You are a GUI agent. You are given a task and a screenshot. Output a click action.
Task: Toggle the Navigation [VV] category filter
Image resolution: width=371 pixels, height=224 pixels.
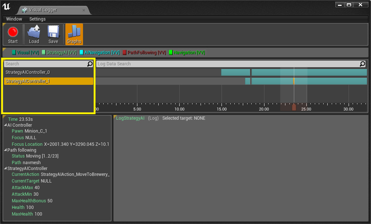tap(187, 53)
